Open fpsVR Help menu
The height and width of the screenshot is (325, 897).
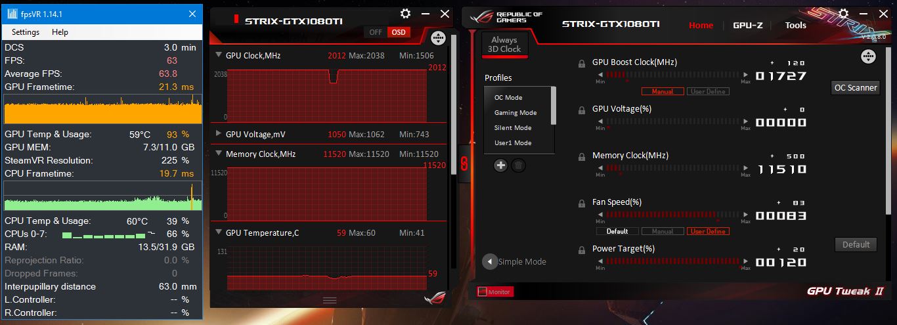point(60,32)
